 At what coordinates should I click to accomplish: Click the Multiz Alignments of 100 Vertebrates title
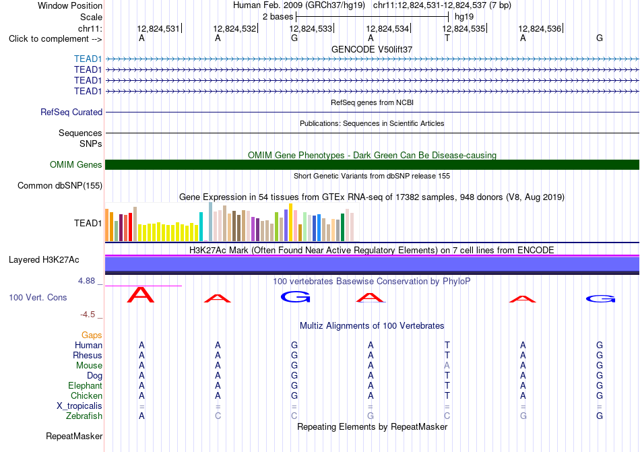372,325
